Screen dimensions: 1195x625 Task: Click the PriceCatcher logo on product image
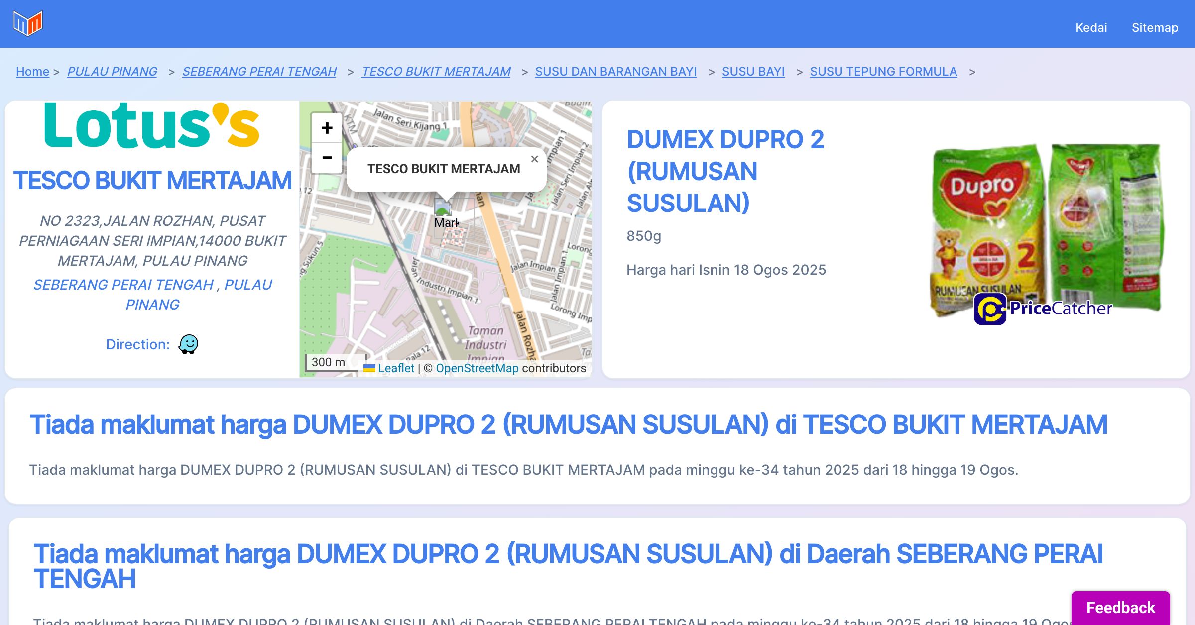coord(1043,309)
